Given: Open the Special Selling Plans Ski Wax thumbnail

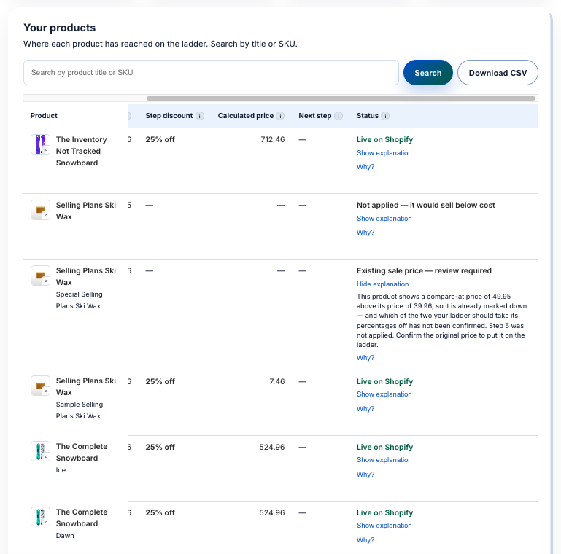Looking at the screenshot, I should tap(40, 276).
